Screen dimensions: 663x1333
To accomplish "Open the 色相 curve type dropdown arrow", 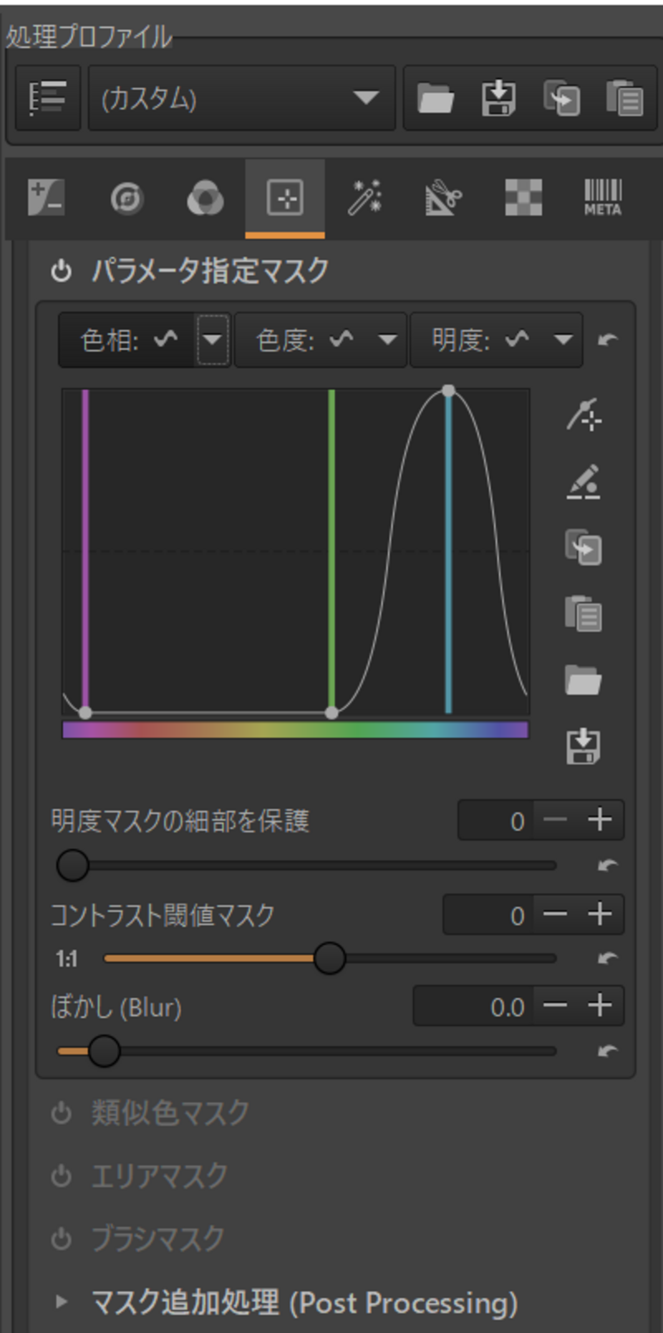I will tap(213, 340).
